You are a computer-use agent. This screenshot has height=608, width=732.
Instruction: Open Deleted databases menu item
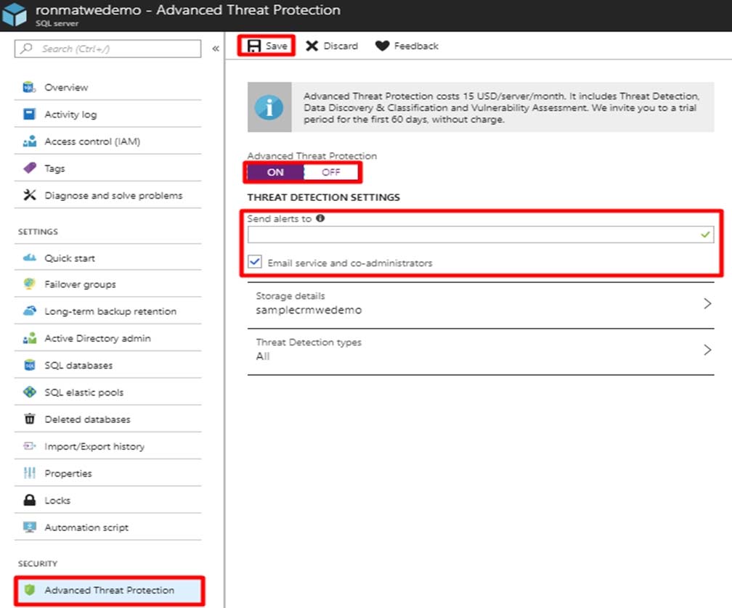107,419
